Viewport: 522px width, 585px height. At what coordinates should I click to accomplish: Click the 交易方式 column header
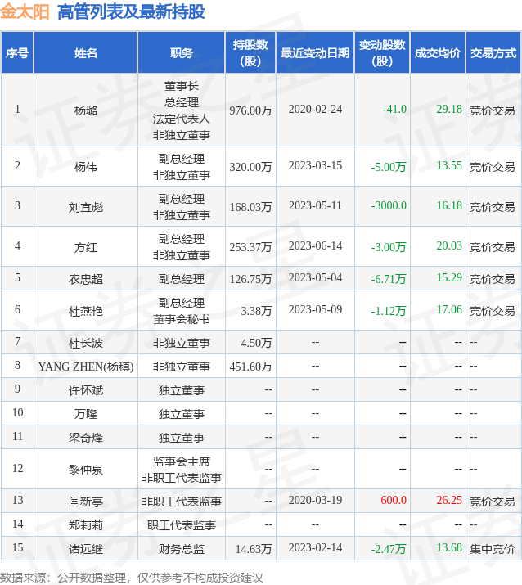click(x=493, y=52)
